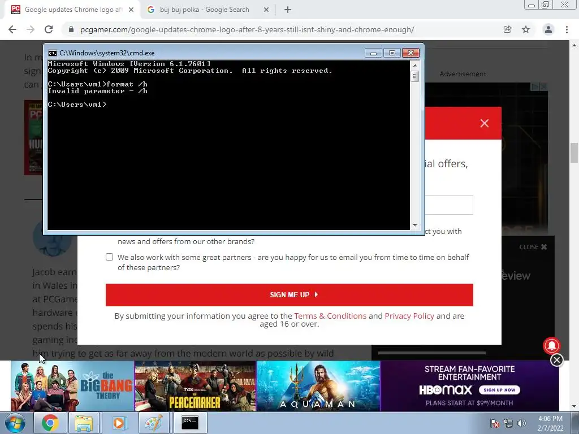Viewport: 579px width, 434px height.
Task: Bookmark this page with the star icon
Action: pyautogui.click(x=526, y=29)
